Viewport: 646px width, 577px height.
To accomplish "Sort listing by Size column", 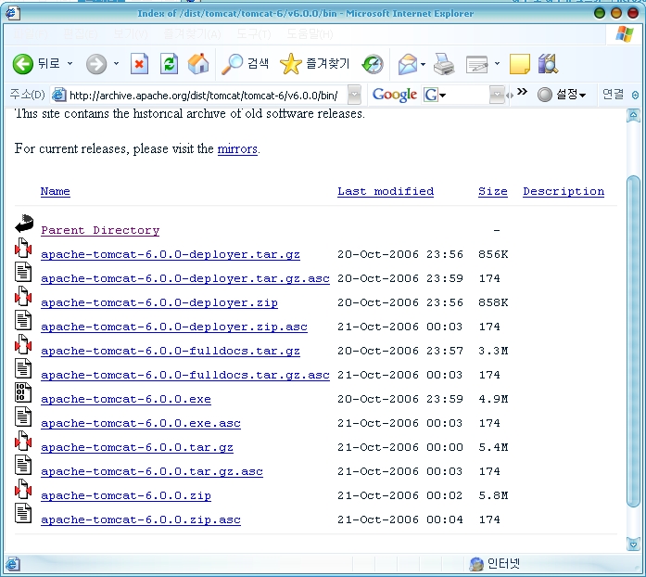I will point(493,191).
